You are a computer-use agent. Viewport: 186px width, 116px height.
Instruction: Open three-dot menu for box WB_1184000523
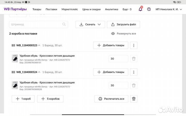click(134, 45)
